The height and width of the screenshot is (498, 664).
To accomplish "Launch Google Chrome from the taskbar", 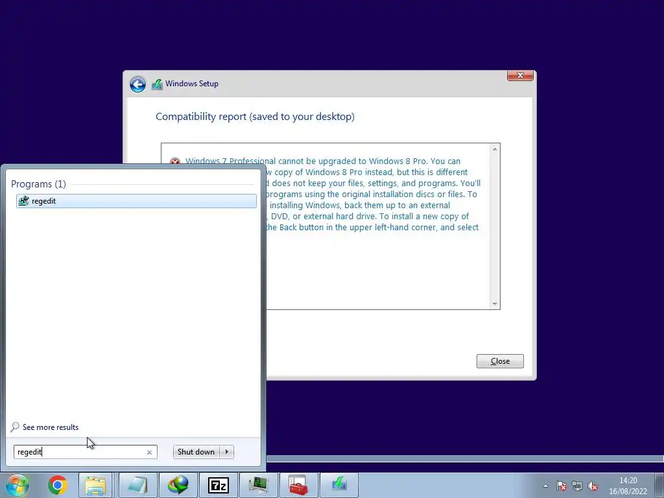I will (58, 485).
